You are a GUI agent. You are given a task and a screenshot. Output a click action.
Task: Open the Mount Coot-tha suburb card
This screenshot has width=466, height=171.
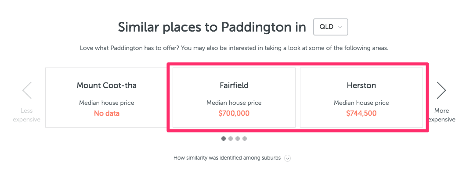coord(107,98)
